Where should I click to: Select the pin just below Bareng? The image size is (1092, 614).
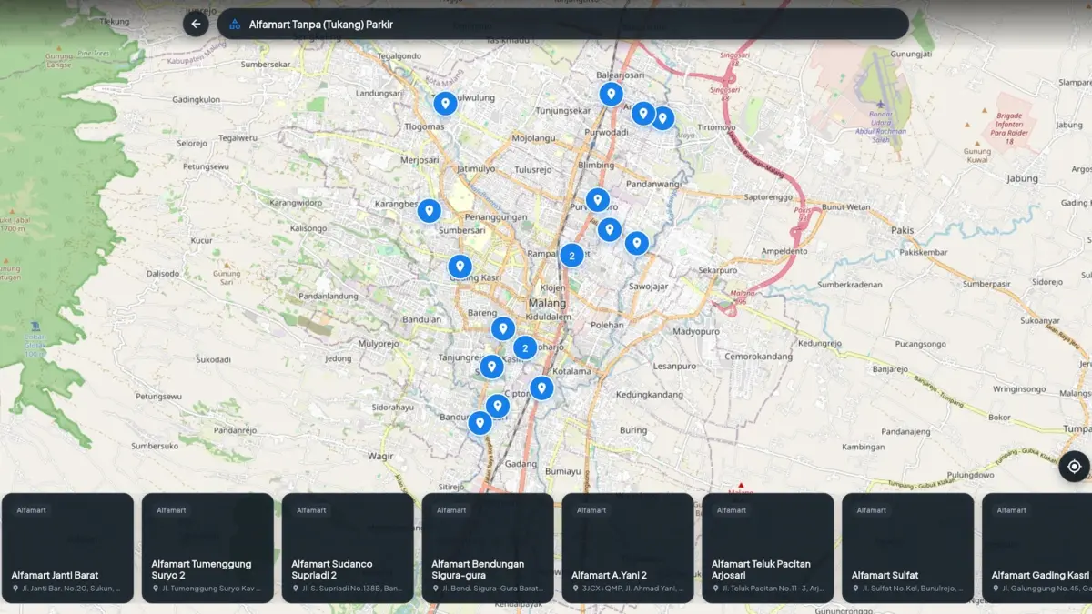pyautogui.click(x=503, y=329)
